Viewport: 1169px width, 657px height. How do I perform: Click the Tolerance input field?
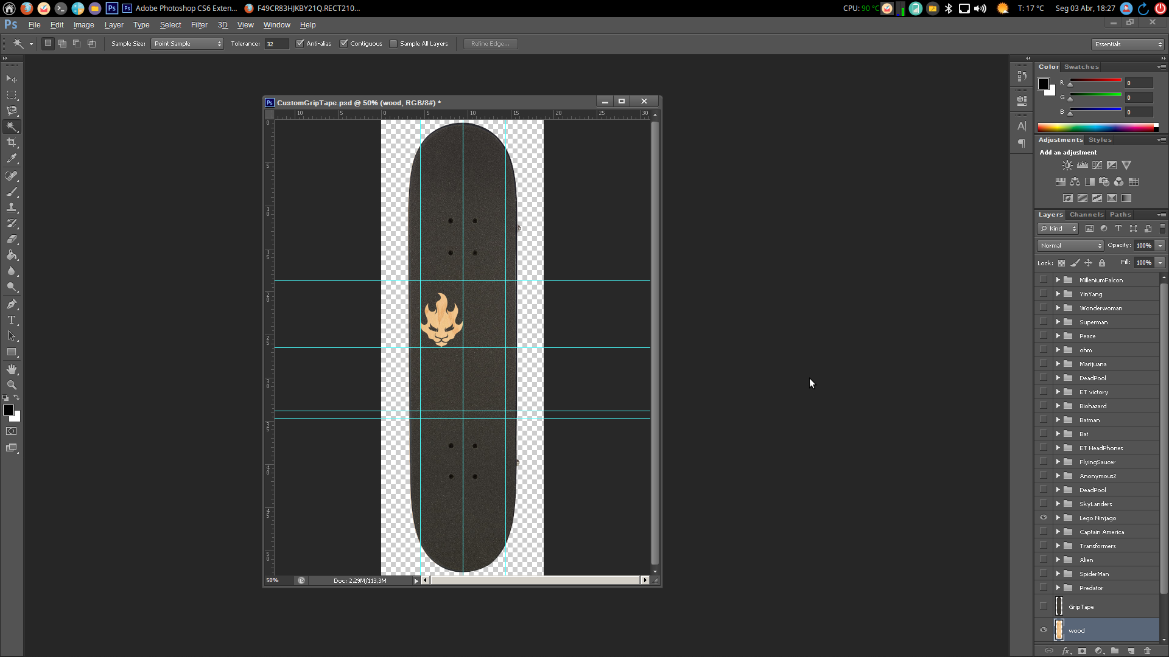click(x=276, y=44)
